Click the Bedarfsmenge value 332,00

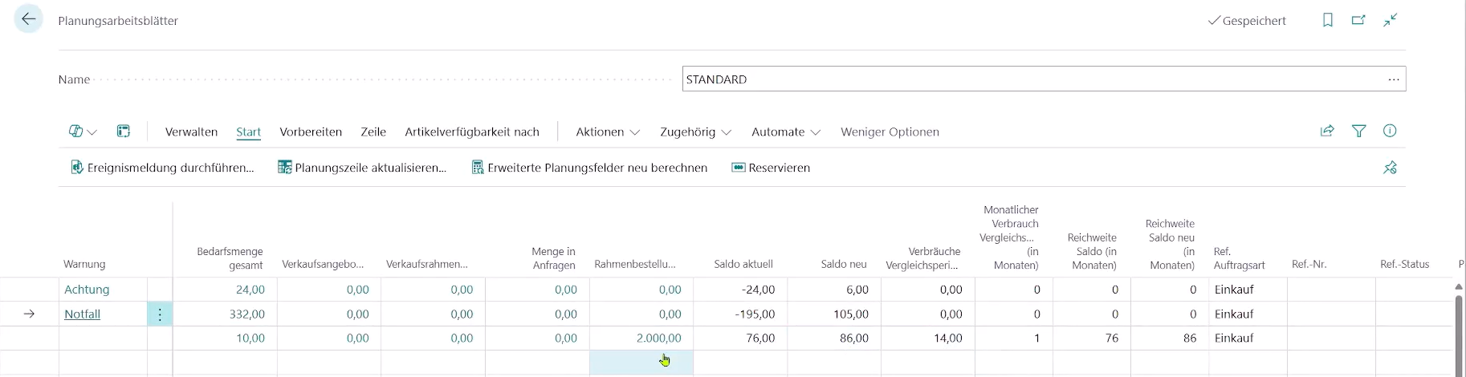[247, 314]
